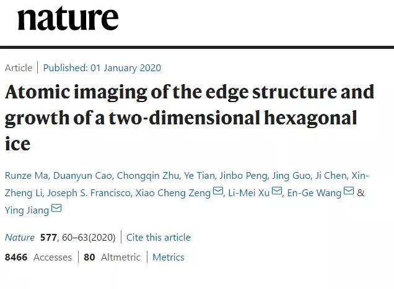
Task: Open the Metrics link
Action: 169,257
